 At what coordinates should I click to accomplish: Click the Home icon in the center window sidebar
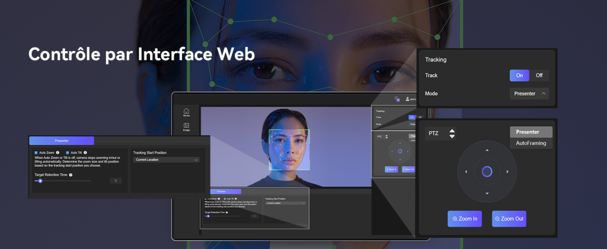tap(186, 112)
